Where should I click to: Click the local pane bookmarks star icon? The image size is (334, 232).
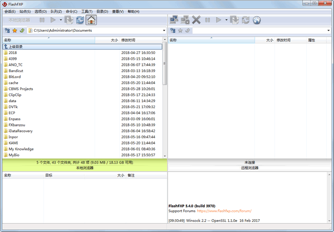coord(15,30)
